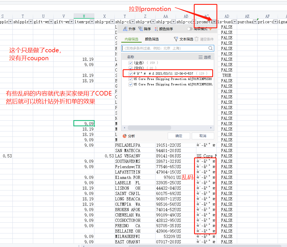Click the search magnifier icon in filter box
Viewport: 287px width, 247px height.
(x=211, y=48)
